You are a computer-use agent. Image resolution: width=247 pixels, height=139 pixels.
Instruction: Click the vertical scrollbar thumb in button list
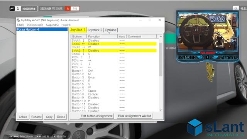click(161, 59)
